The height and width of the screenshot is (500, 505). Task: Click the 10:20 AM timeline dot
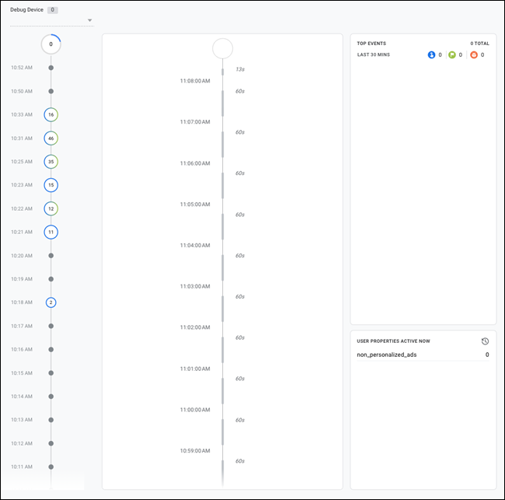(50, 256)
